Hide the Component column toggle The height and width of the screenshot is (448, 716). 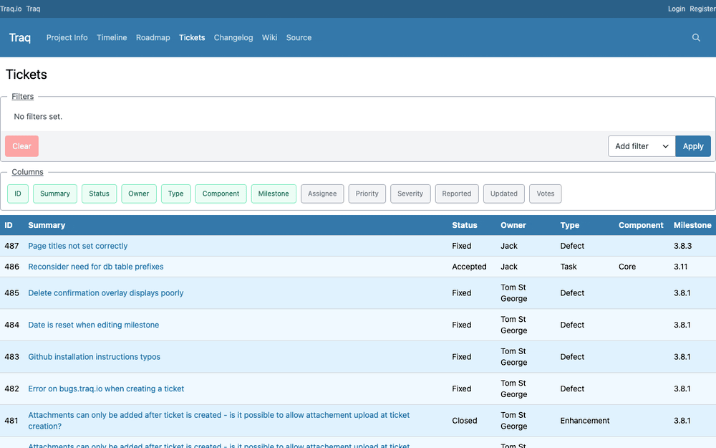221,194
